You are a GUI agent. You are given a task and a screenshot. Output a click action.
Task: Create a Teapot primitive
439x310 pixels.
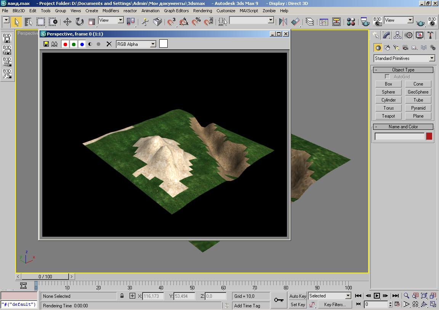point(388,116)
